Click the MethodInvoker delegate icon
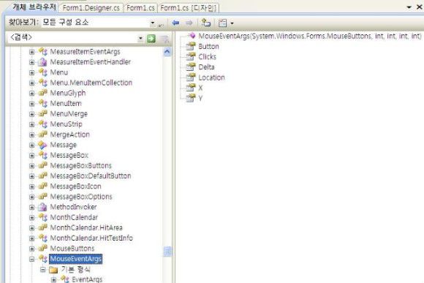 [x=42, y=207]
